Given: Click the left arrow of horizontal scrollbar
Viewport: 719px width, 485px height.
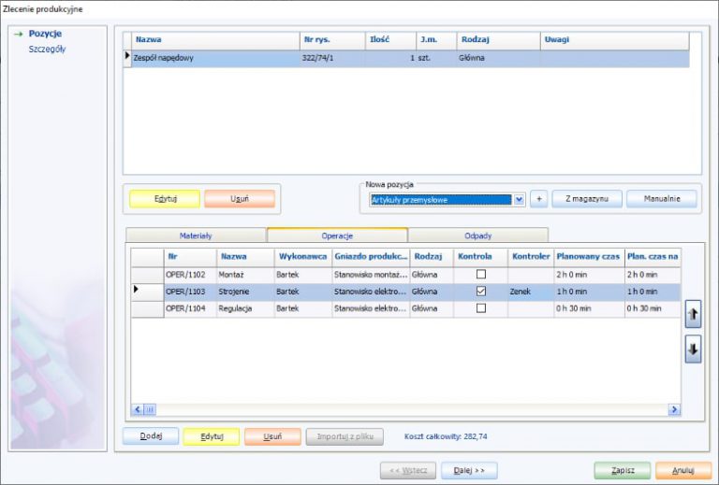Looking at the screenshot, I should click(138, 409).
